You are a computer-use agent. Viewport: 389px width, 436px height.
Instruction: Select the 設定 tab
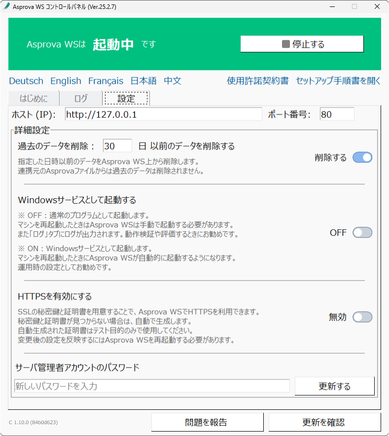[x=126, y=98]
